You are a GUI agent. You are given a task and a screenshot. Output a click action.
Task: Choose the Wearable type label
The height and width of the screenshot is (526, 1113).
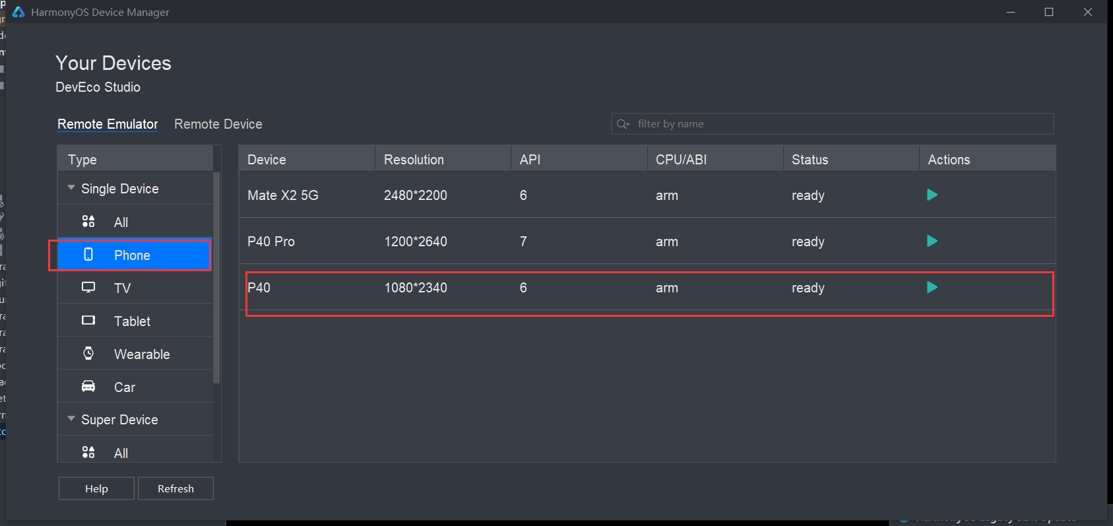142,354
